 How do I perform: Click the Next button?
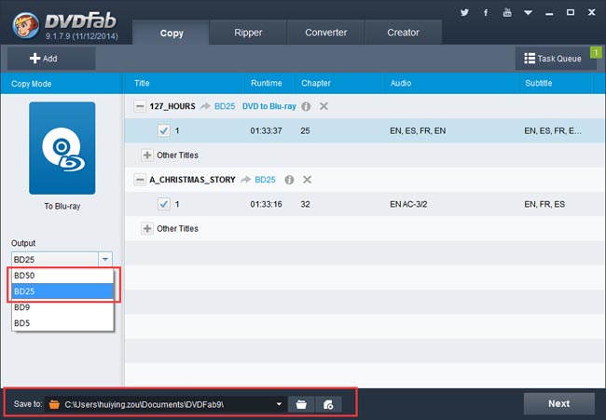coord(558,403)
